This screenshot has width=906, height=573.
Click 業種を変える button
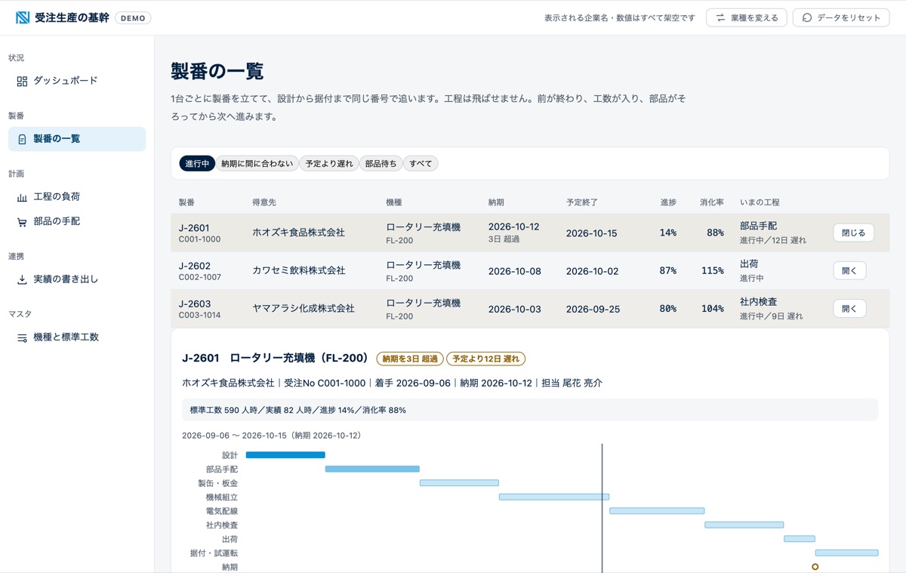[747, 17]
